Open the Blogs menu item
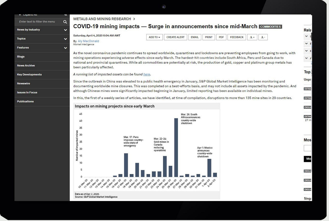The image size is (329, 221). [21, 57]
